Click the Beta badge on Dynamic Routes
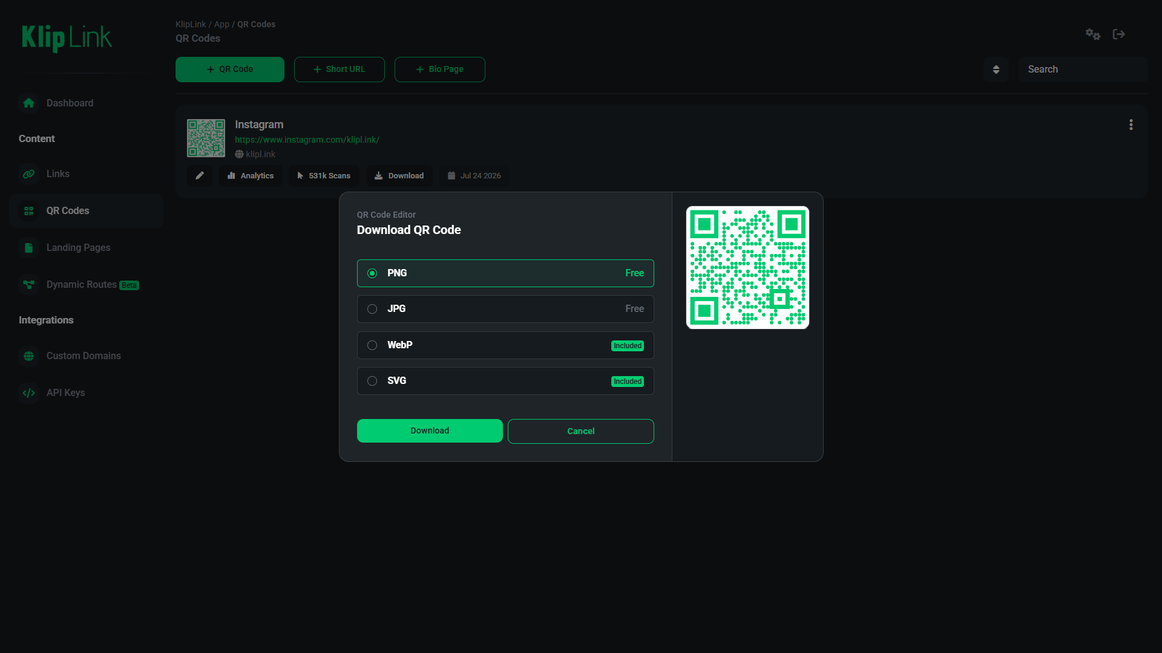1162x653 pixels. [129, 285]
